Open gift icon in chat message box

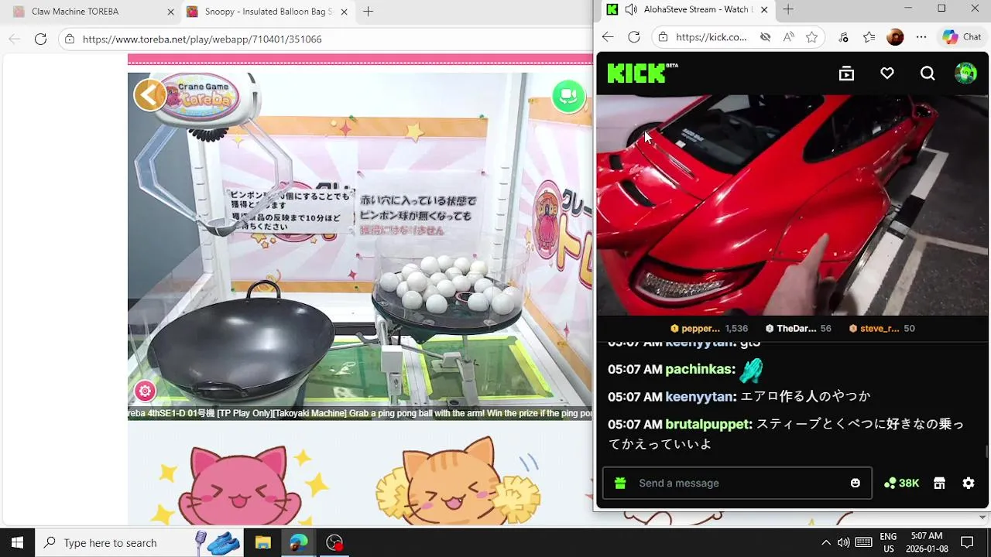pos(620,483)
